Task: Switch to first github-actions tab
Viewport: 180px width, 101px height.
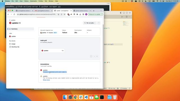Action: pos(24,11)
